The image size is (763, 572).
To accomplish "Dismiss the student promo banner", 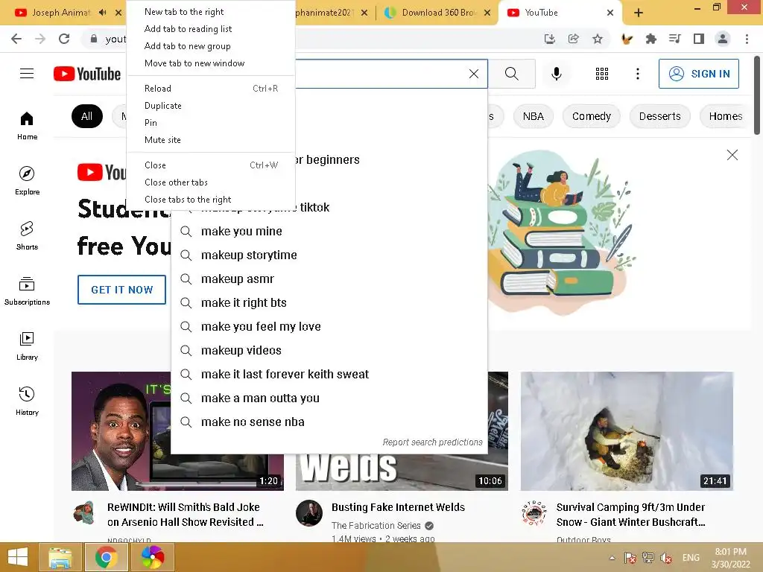I will coord(732,155).
